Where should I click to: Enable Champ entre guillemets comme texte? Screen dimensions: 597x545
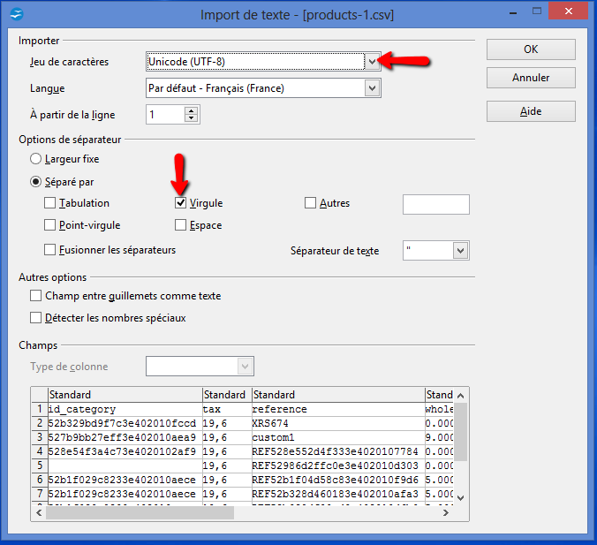[x=36, y=296]
